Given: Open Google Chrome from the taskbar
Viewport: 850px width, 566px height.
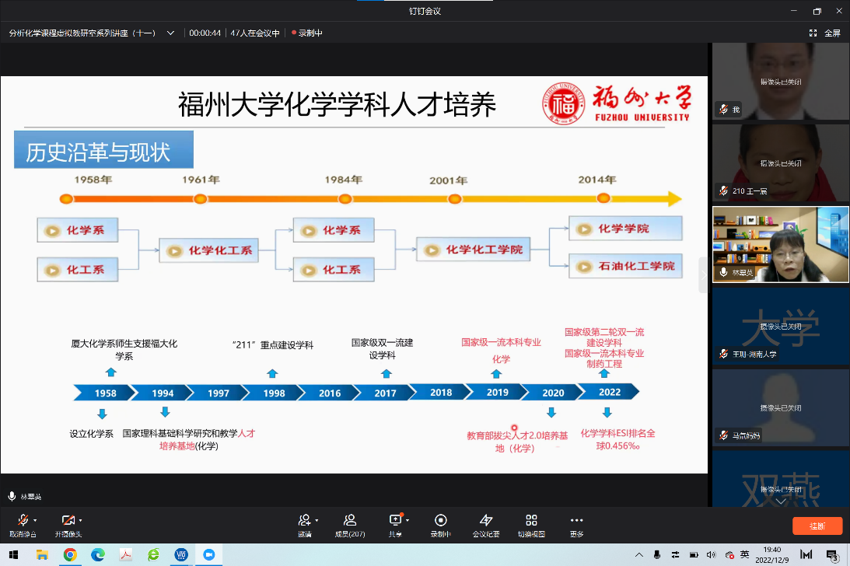Looking at the screenshot, I should coord(70,554).
